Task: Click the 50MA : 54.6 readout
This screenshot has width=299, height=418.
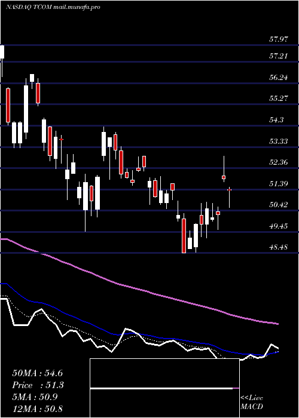Action: pos(37,373)
